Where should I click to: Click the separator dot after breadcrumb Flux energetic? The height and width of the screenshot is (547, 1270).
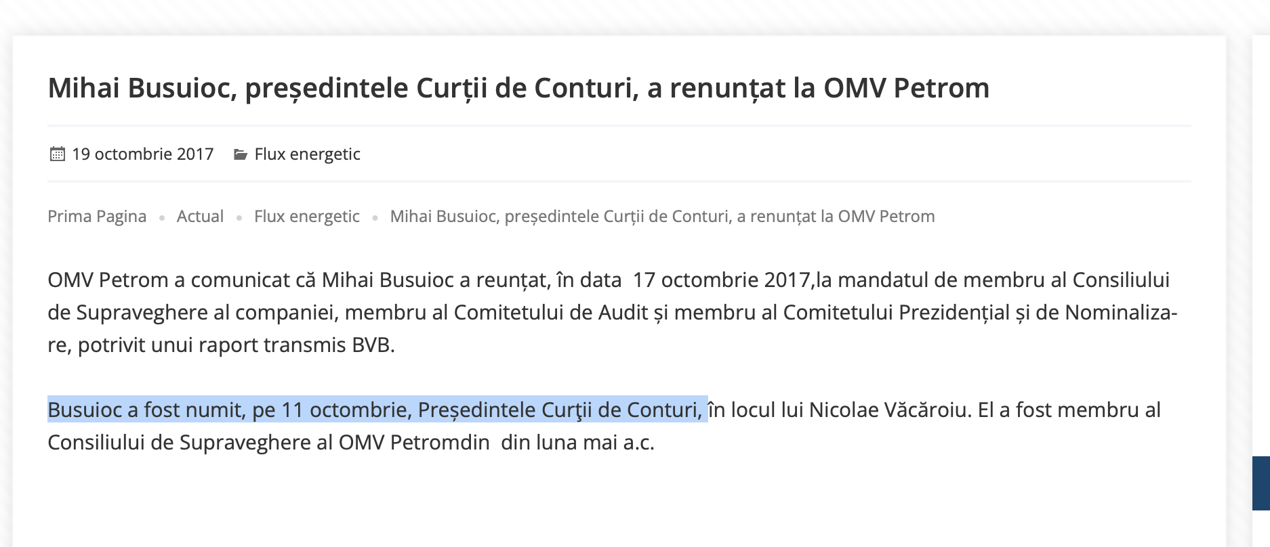(375, 218)
